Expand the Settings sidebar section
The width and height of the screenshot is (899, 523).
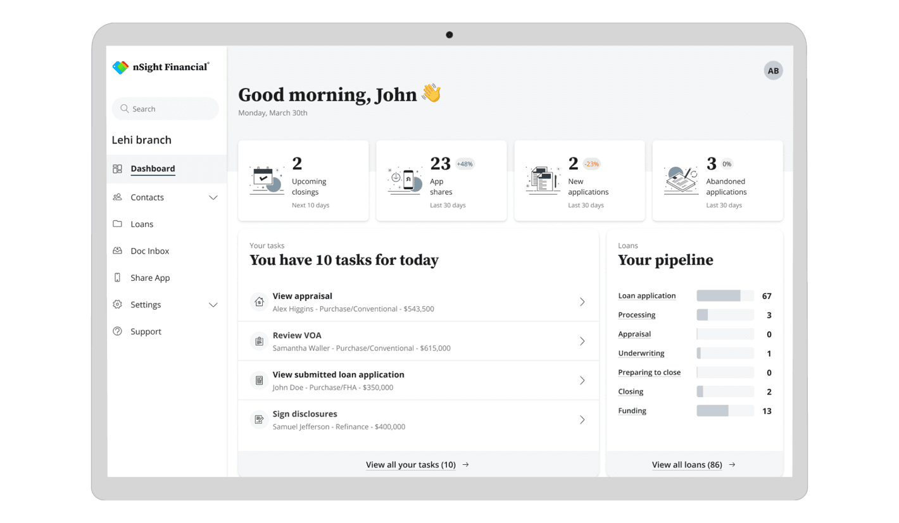[x=213, y=304]
